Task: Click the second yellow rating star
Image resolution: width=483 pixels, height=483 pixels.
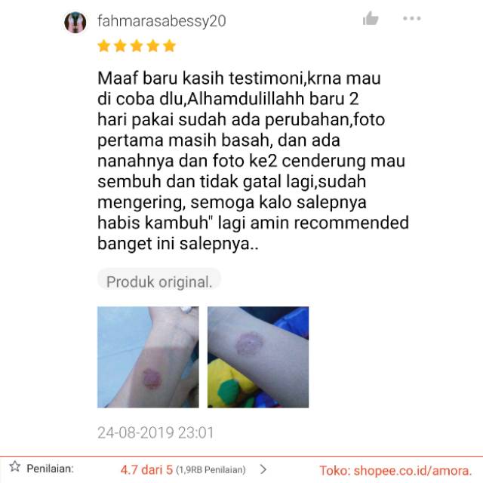Action: tap(120, 46)
